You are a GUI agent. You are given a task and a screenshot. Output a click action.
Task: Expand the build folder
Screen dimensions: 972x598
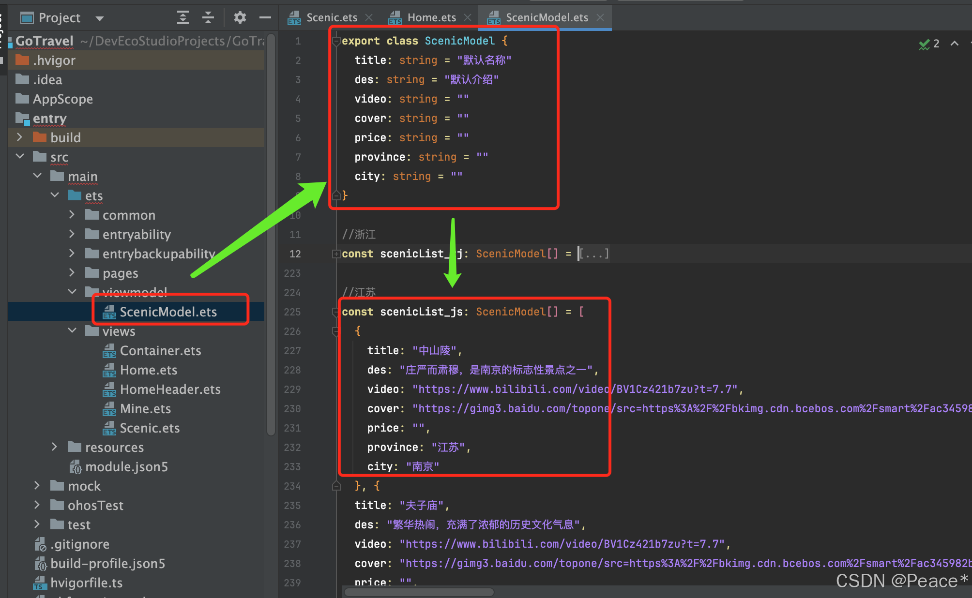(x=20, y=137)
